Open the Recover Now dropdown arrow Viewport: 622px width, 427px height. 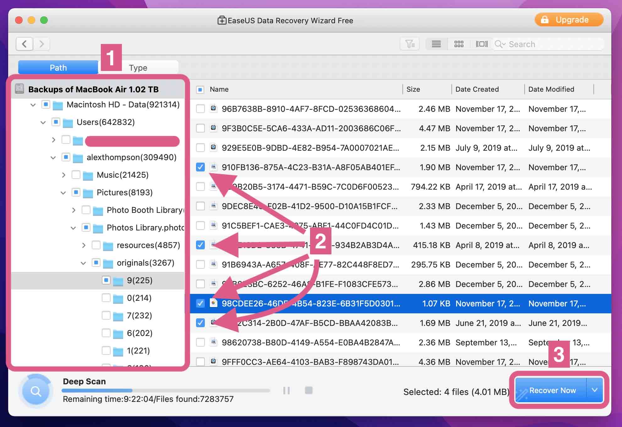[594, 390]
